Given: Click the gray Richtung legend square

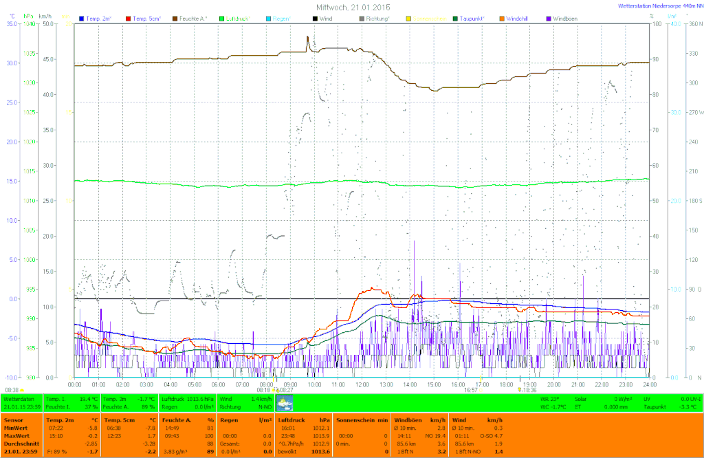Looking at the screenshot, I should 362,18.
